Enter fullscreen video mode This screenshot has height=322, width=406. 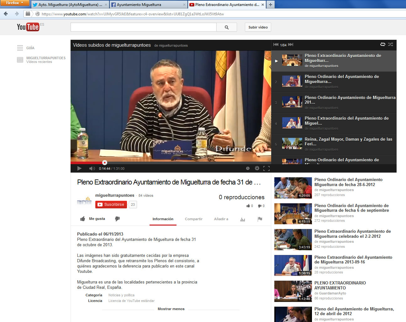(x=266, y=169)
